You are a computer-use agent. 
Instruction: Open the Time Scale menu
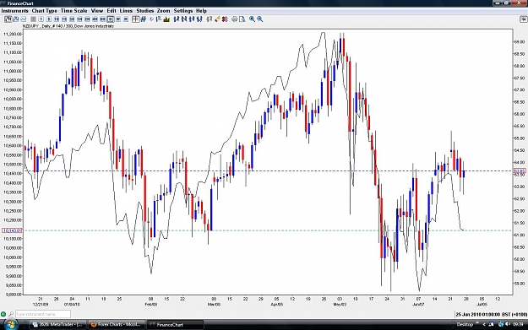click(73, 11)
